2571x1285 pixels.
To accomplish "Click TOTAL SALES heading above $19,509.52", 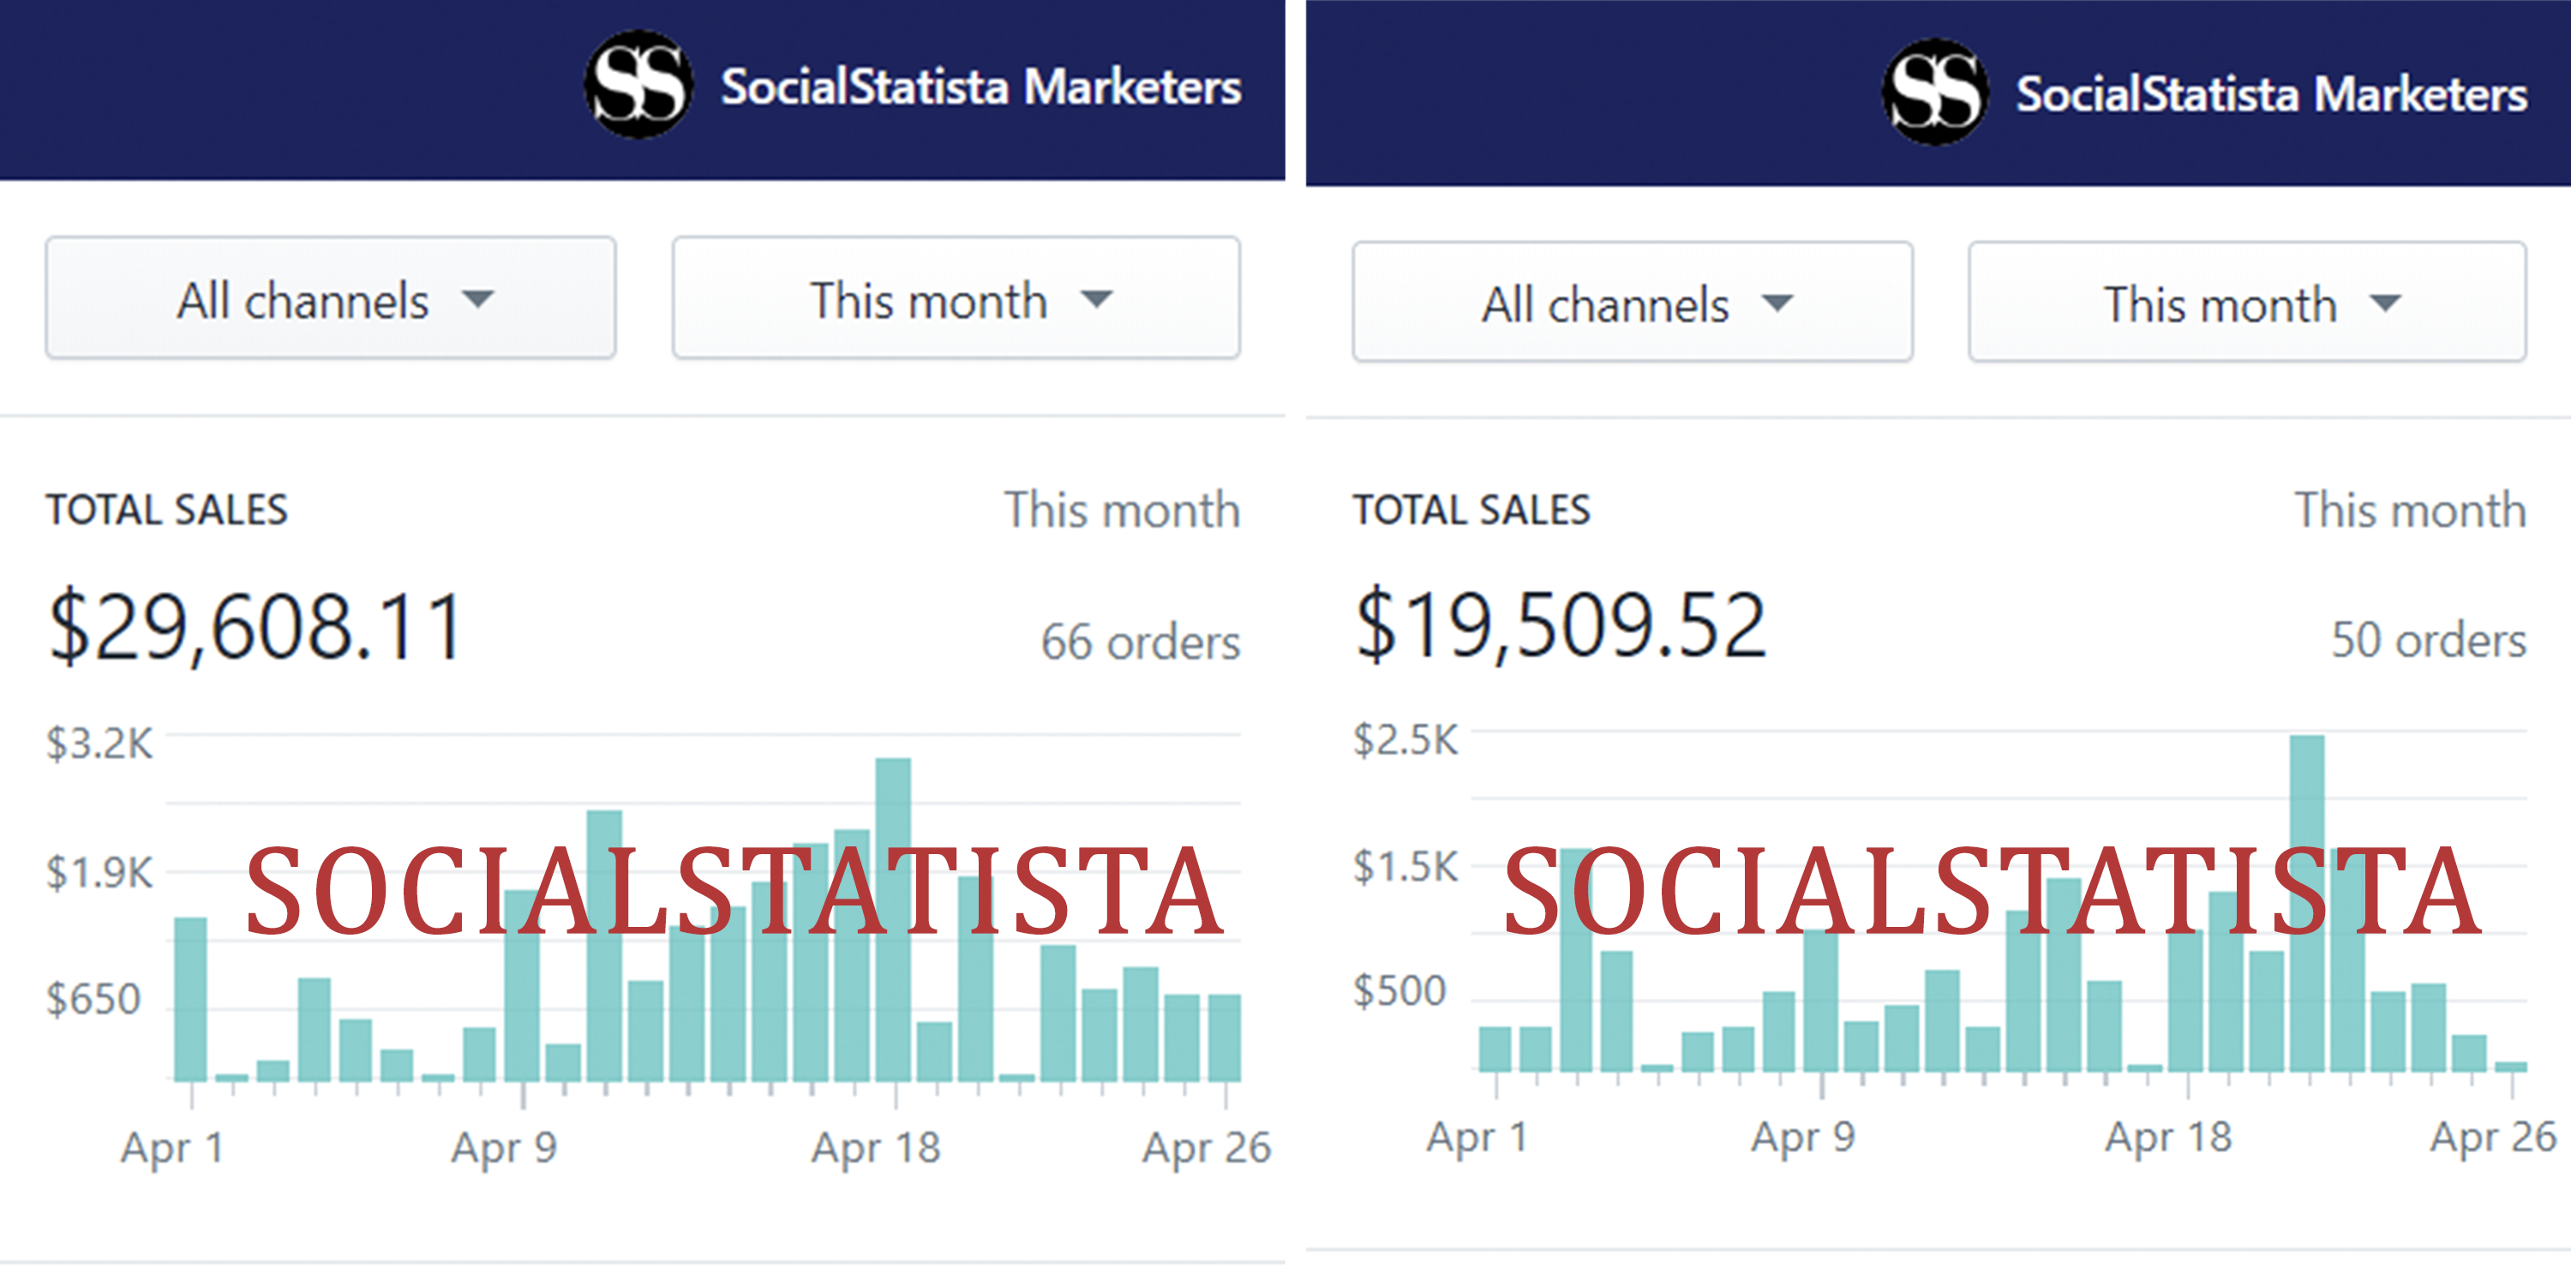I will coord(1471,510).
